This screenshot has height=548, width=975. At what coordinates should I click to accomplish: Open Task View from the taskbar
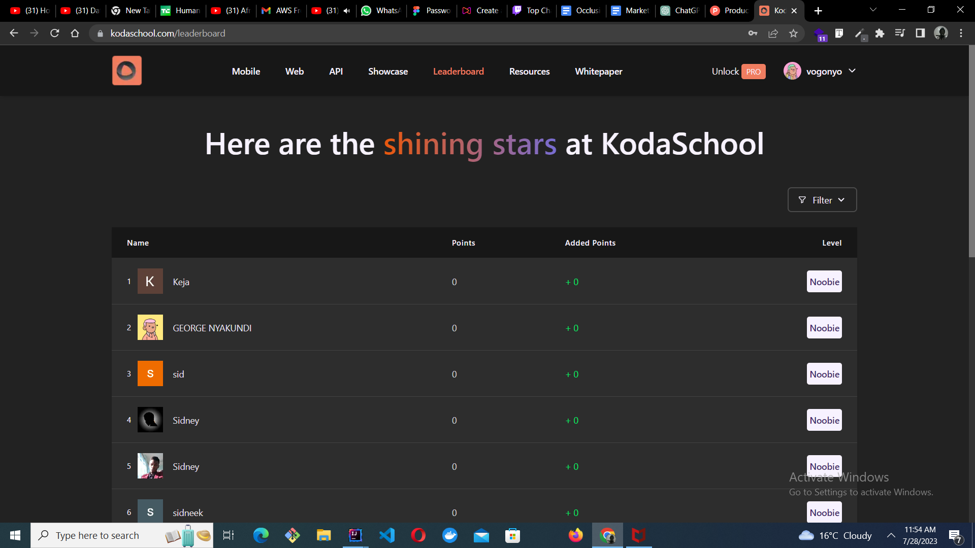(x=229, y=535)
